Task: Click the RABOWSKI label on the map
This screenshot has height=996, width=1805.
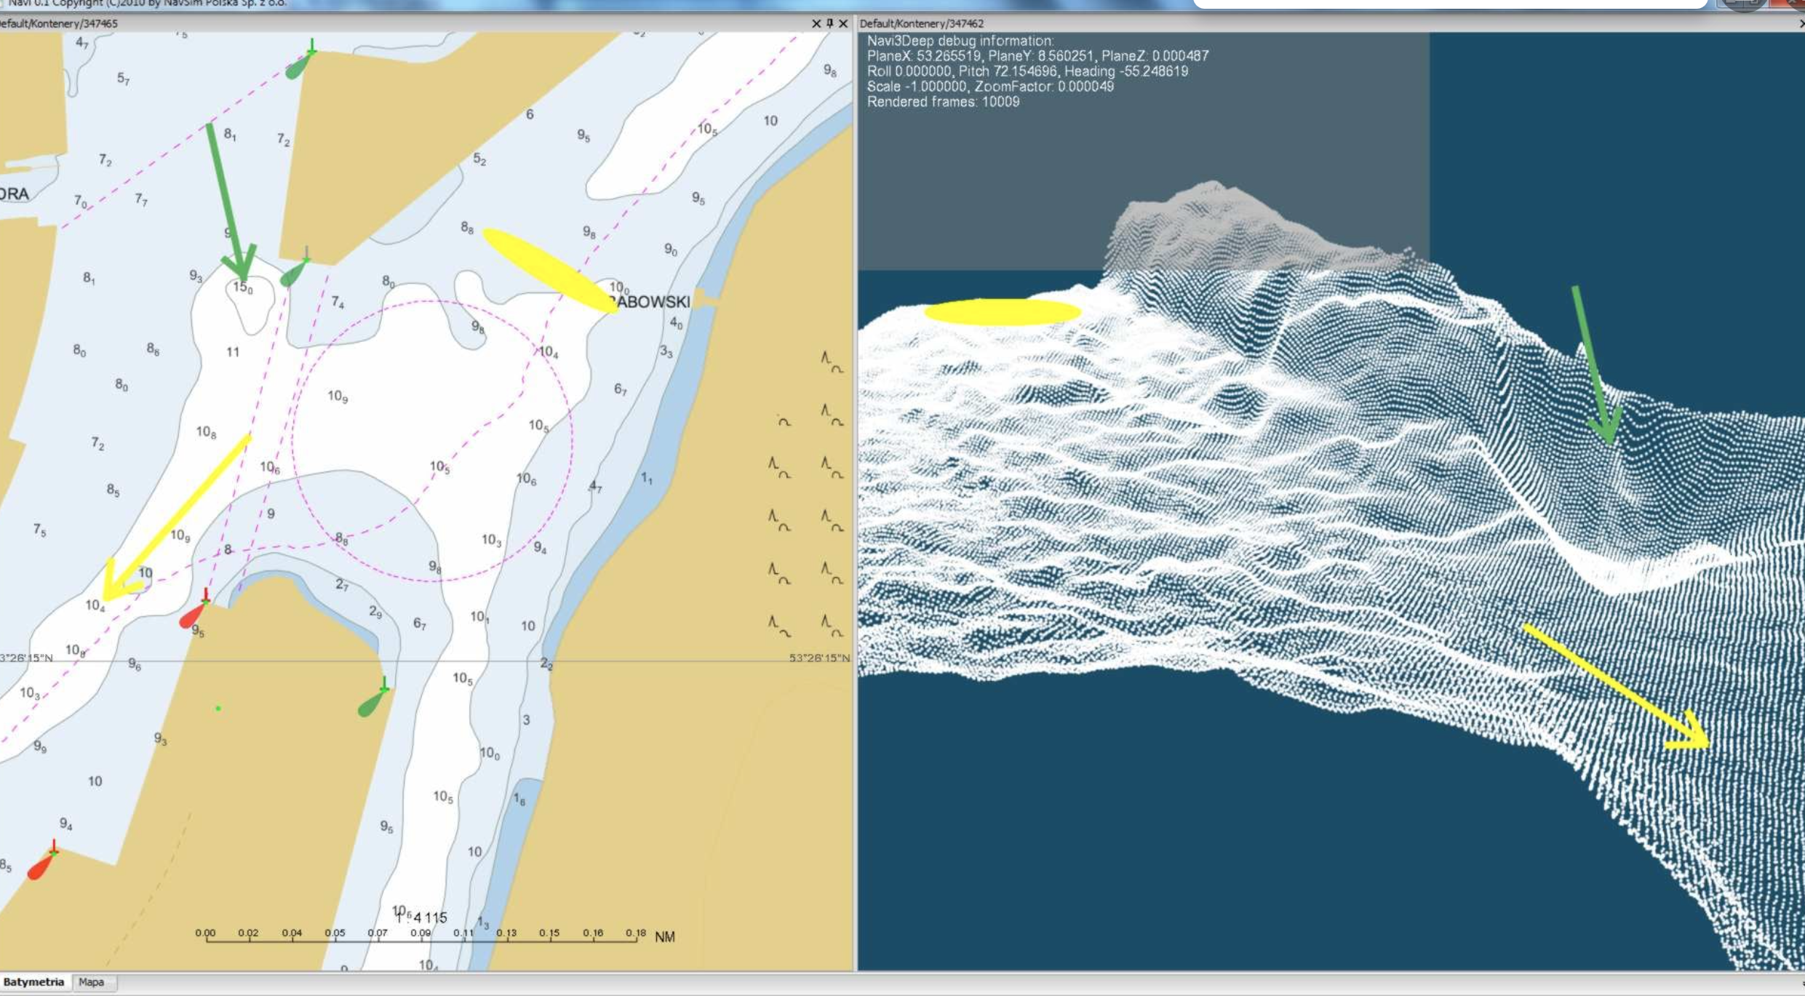Action: 649,301
